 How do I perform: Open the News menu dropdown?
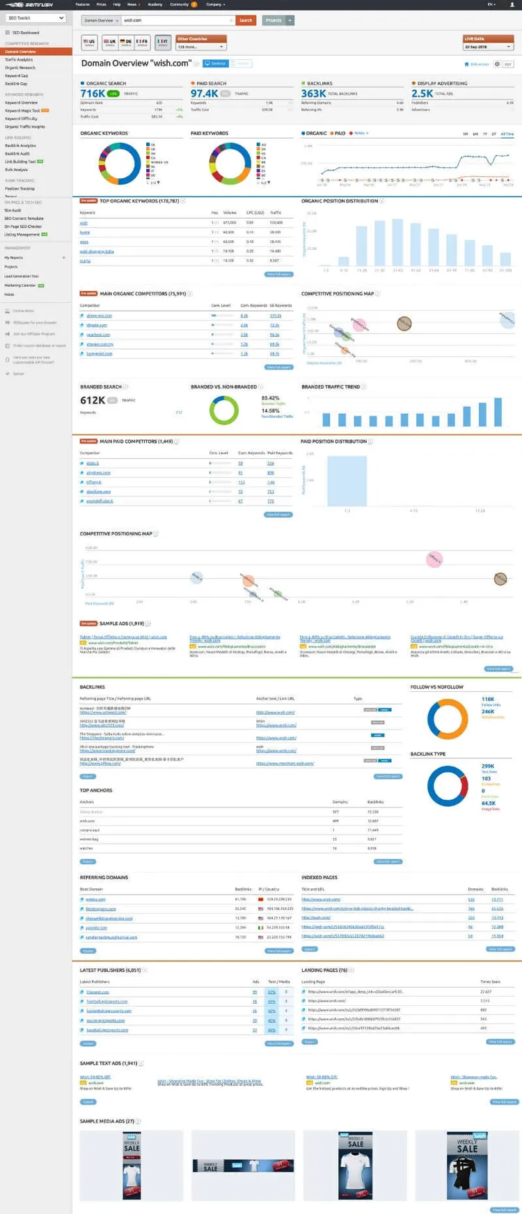click(133, 4)
